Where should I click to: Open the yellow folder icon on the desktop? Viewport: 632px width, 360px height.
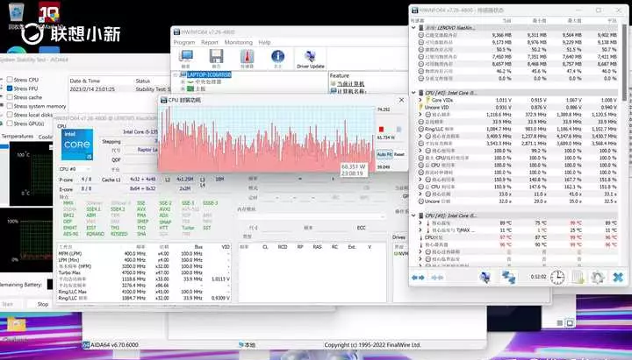(x=16, y=324)
